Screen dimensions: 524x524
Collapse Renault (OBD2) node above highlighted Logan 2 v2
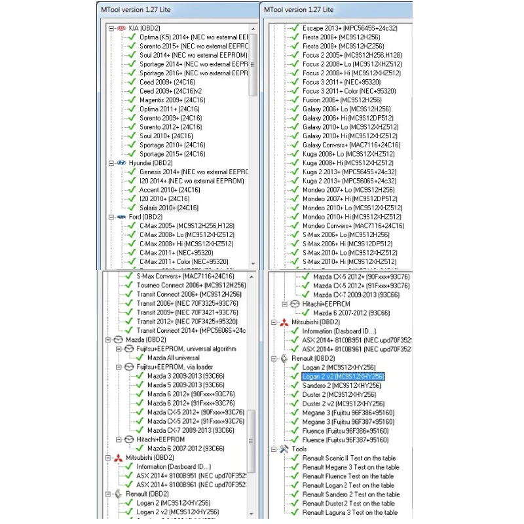274,358
